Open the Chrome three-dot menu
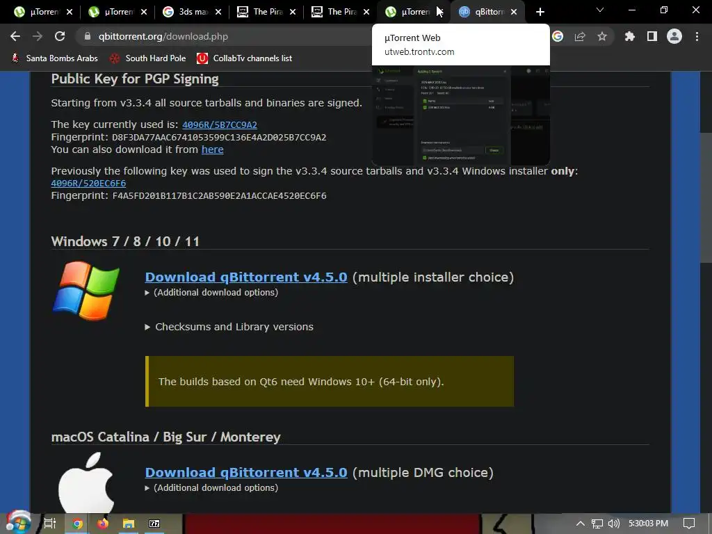The image size is (712, 534). [697, 36]
